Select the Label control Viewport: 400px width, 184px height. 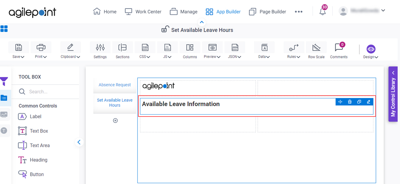tap(30, 117)
